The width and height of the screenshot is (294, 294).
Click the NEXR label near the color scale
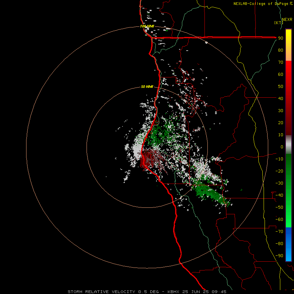click(287, 20)
